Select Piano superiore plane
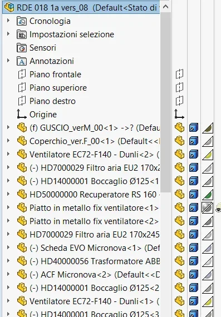221x317 pixels. point(58,88)
